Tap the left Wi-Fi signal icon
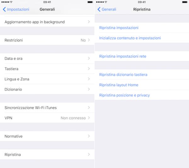This screenshot has height=168, width=189. click(11, 2)
